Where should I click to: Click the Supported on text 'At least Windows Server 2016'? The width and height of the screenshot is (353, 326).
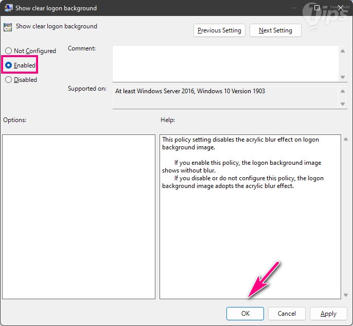155,91
